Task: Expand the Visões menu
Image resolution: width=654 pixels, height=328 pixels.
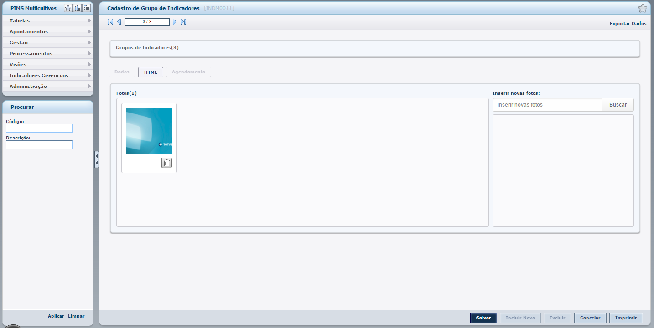Action: [x=48, y=64]
